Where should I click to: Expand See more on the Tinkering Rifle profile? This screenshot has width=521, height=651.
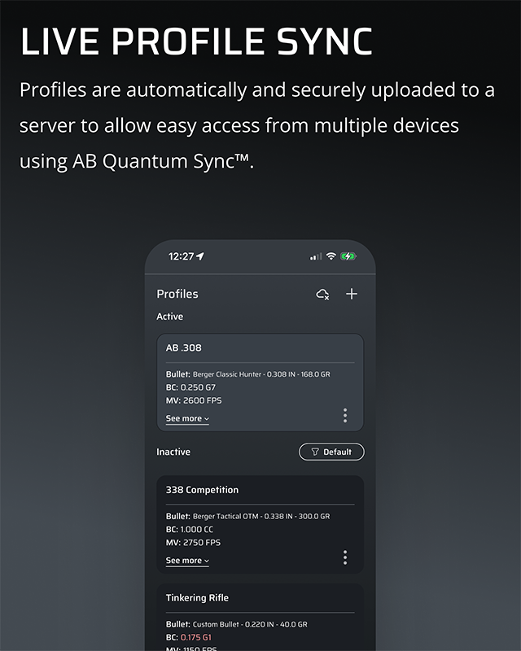coord(186,649)
